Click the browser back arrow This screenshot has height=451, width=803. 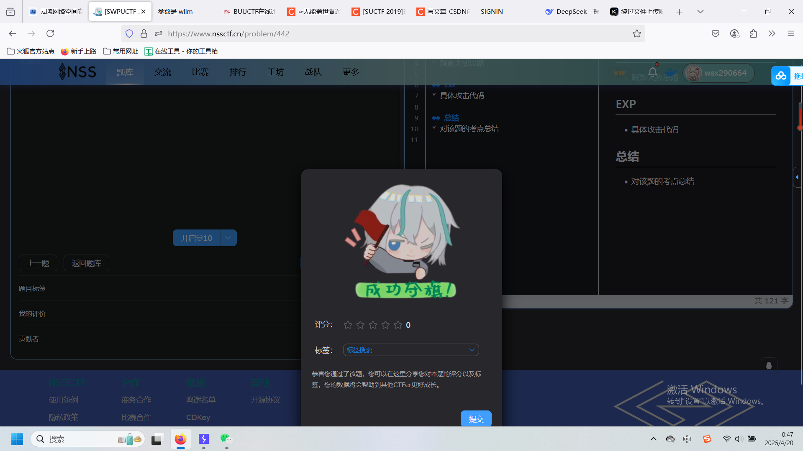pyautogui.click(x=13, y=33)
